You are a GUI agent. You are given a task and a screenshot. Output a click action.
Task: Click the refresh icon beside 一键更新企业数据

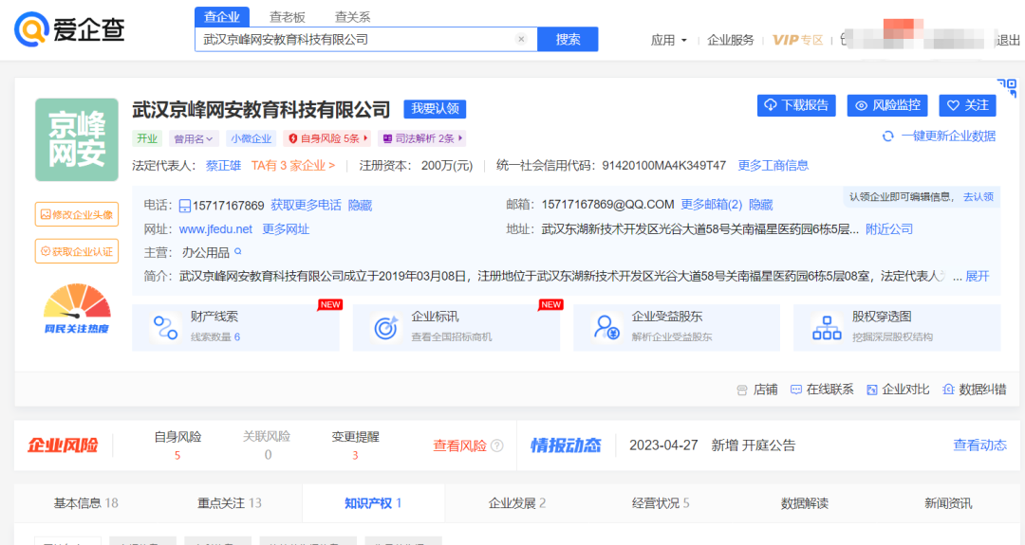tap(887, 136)
